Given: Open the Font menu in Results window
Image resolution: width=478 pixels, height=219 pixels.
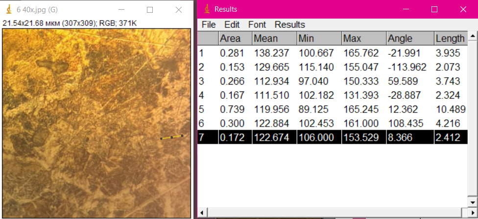Looking at the screenshot, I should coord(257,24).
